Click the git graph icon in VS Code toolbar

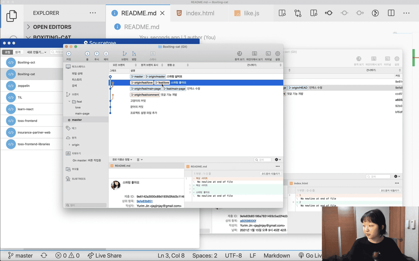[375, 13]
